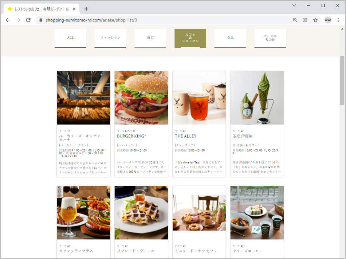
Task: Open the Tully's coffee cups photo
Action: click(x=257, y=213)
